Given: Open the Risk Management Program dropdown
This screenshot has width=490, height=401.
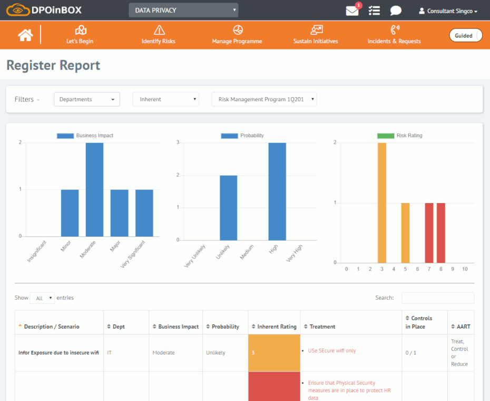Looking at the screenshot, I should pos(264,99).
